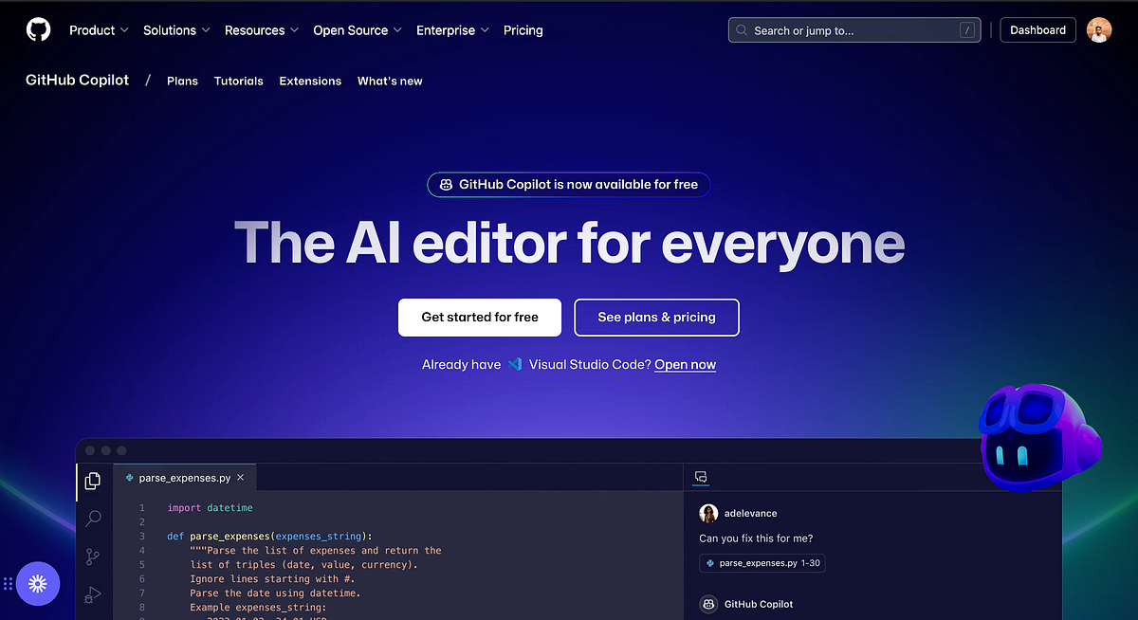
Task: Open the Tutorials tab
Action: (x=239, y=82)
